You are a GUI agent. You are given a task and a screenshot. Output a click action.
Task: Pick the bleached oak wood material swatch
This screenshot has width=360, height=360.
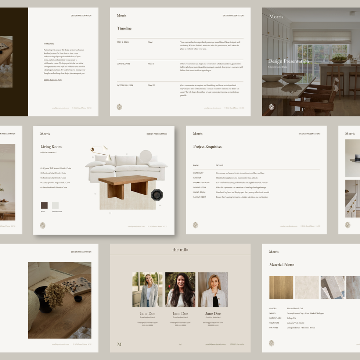281,287
